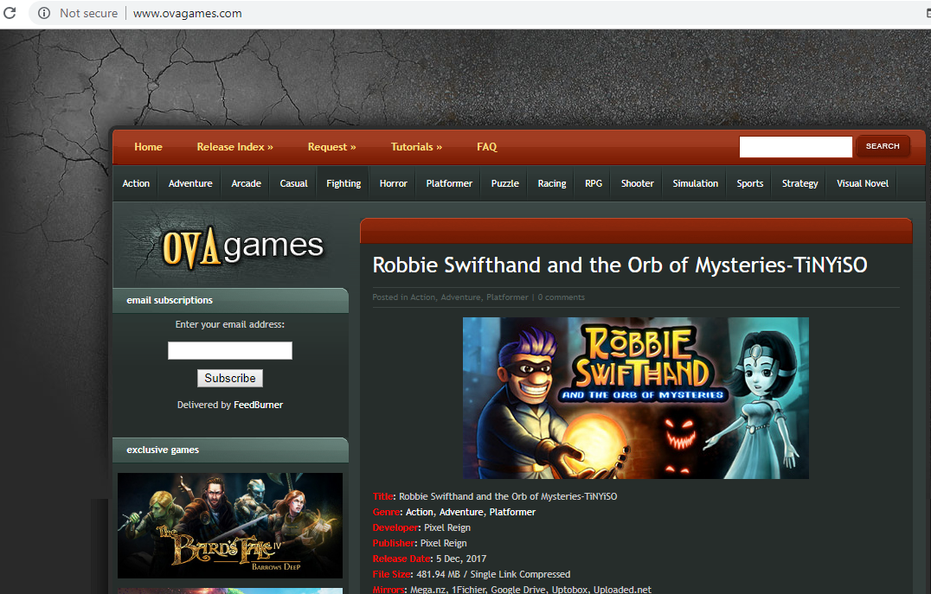
Task: Open the Release Index dropdown menu
Action: click(234, 147)
